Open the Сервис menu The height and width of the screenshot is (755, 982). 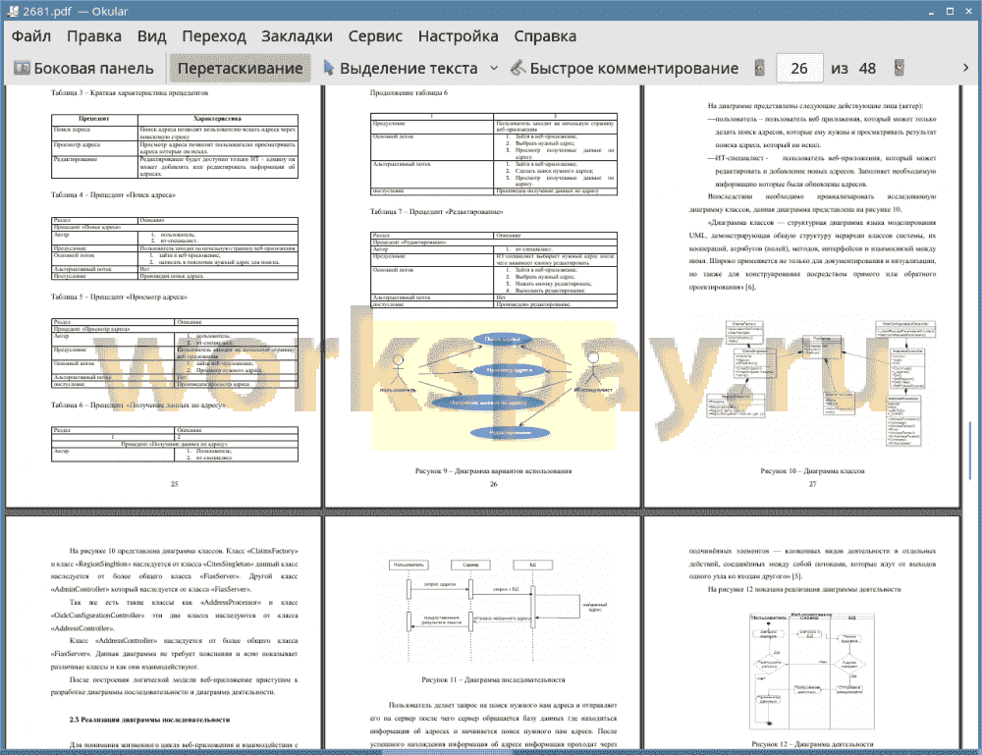point(375,36)
